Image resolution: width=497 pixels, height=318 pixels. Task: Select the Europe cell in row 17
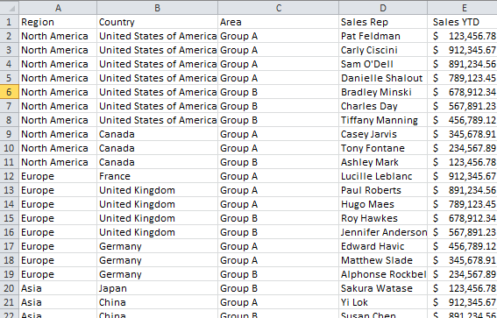[58, 246]
